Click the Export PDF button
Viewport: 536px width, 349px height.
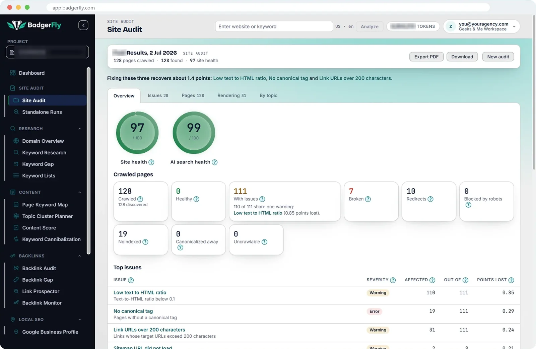tap(426, 57)
